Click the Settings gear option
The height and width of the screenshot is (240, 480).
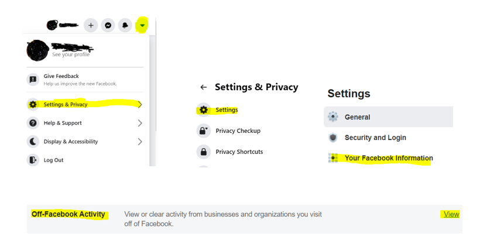[x=226, y=109]
